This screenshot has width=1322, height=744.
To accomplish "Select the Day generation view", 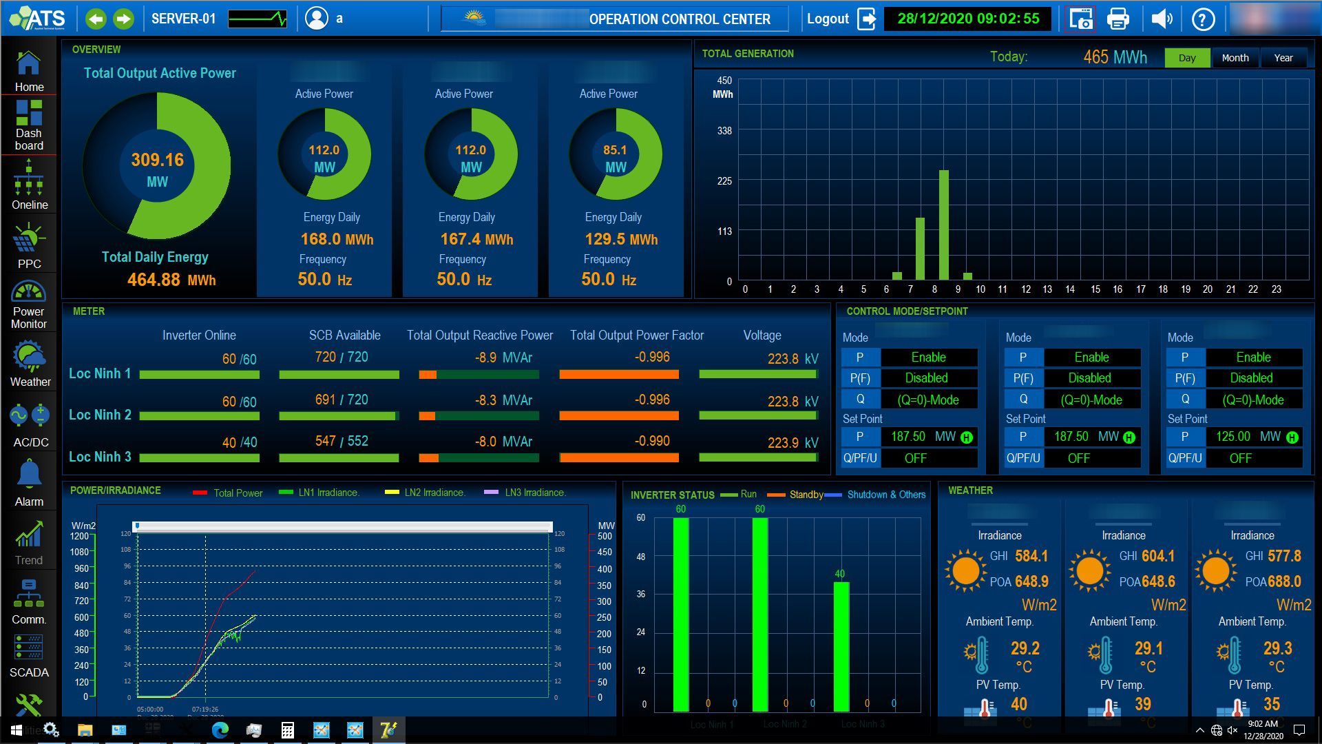I will (x=1186, y=58).
